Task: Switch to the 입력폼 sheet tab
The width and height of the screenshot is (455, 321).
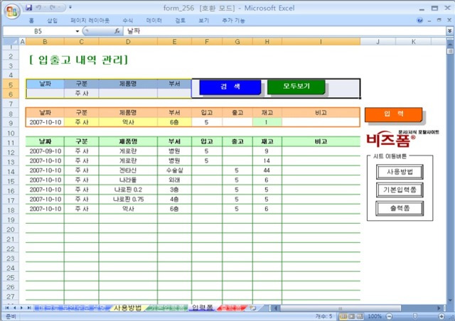Action: tap(202, 308)
